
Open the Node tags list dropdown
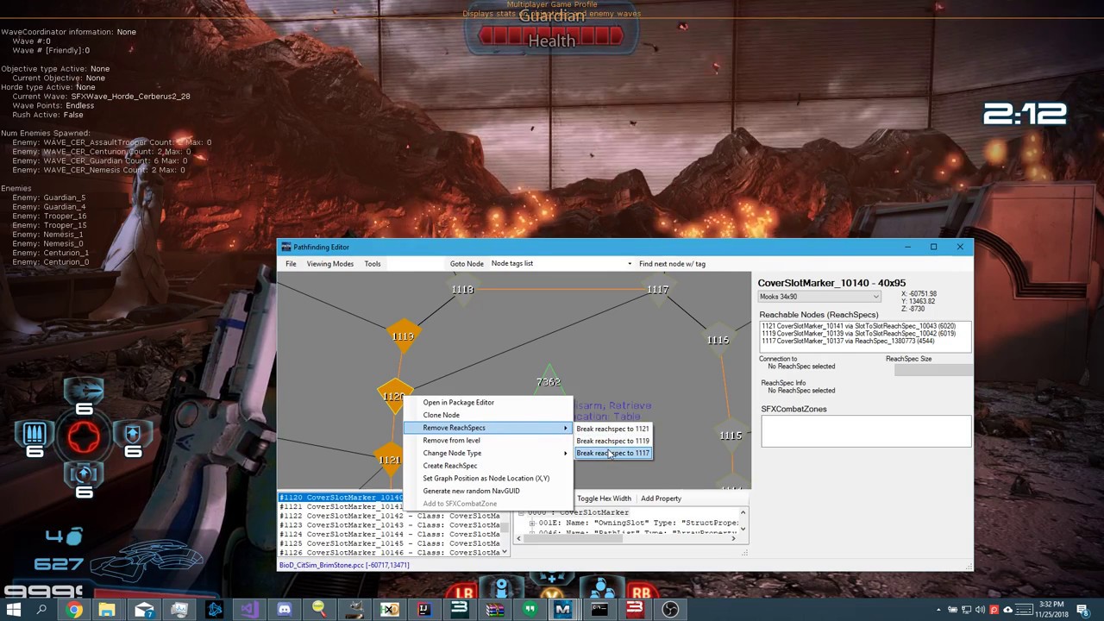click(x=561, y=264)
